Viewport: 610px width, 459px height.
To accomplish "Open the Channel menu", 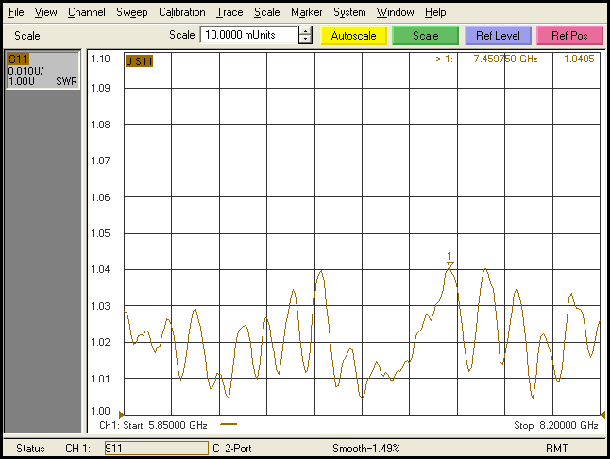I will click(x=87, y=12).
